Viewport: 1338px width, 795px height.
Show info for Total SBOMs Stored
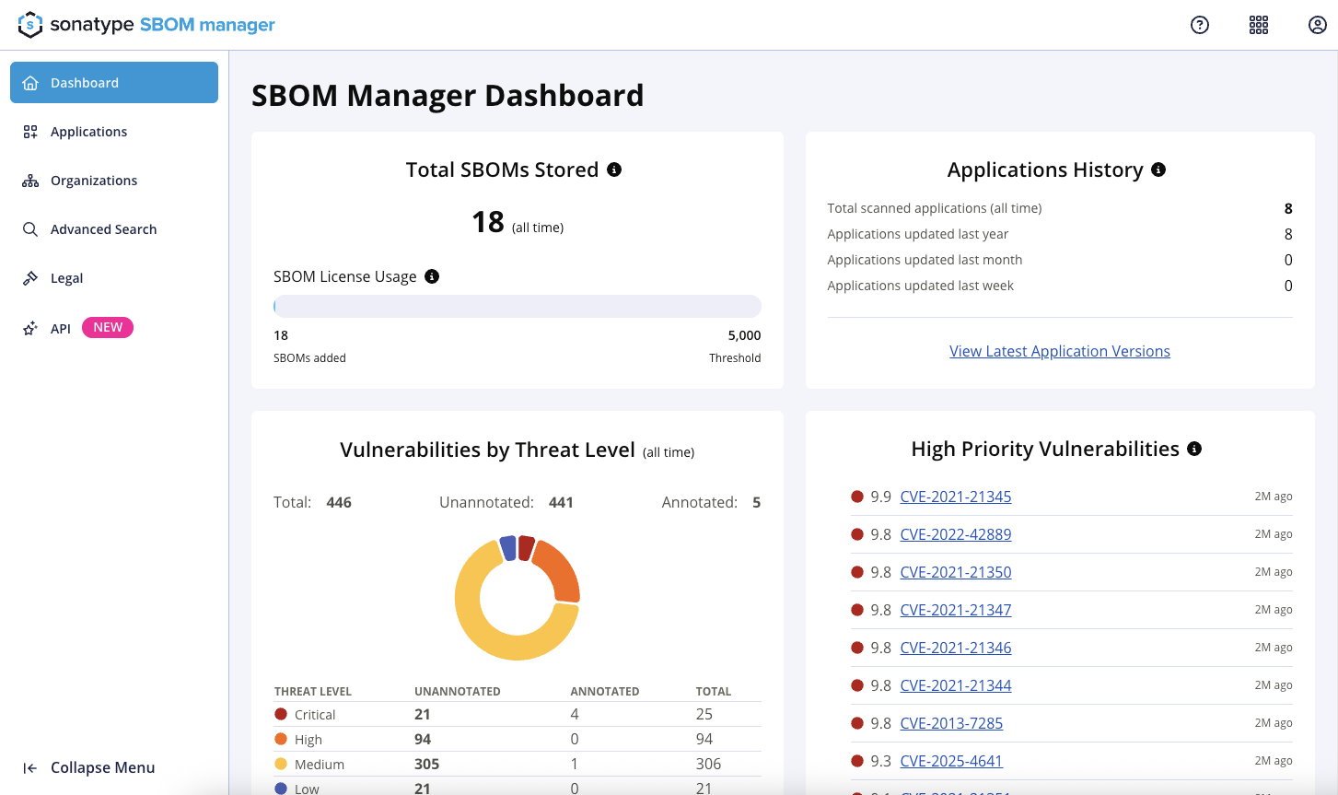[614, 170]
